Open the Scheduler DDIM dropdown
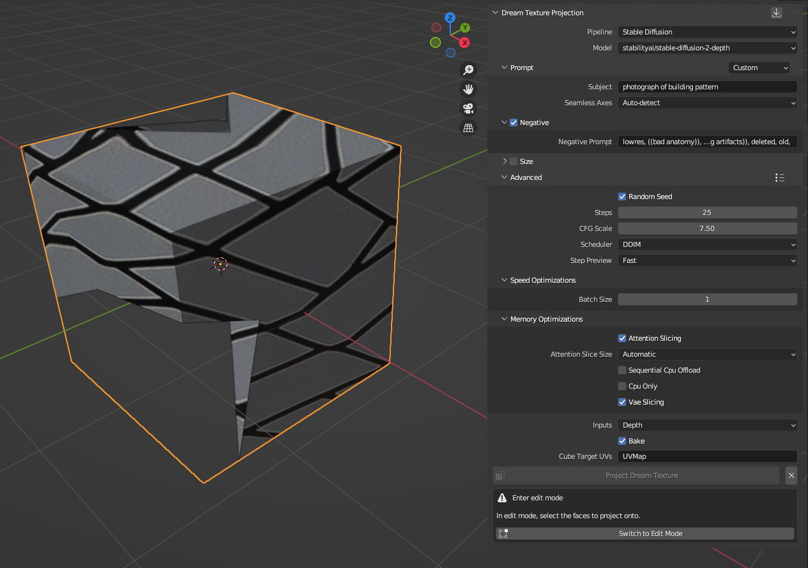The width and height of the screenshot is (808, 568). [x=708, y=244]
